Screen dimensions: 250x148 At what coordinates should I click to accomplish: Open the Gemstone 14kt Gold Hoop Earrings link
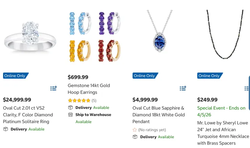point(89,89)
